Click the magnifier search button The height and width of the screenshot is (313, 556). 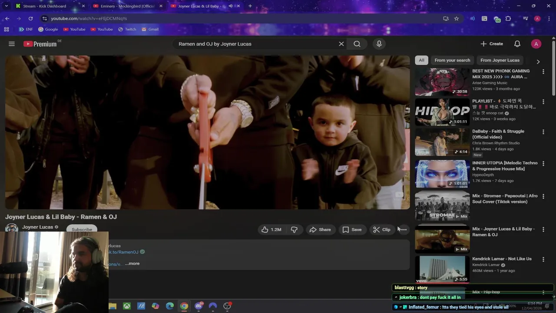coord(357,44)
